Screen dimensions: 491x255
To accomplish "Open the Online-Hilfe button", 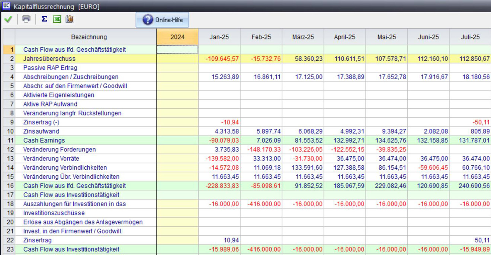I will tap(162, 20).
